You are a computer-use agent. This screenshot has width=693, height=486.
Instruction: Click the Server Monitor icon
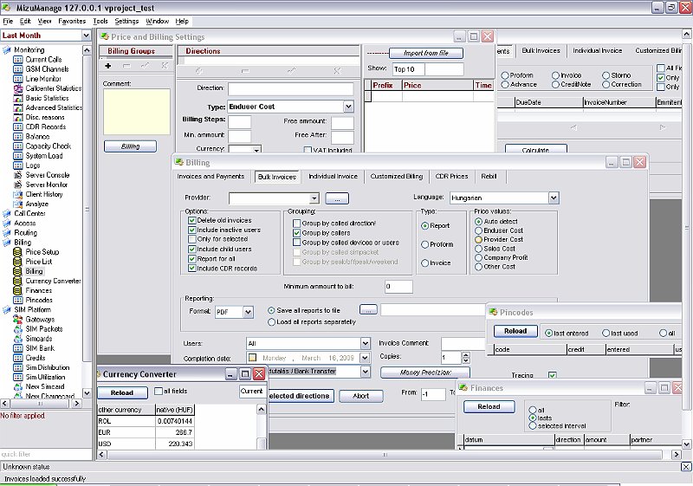coord(17,185)
